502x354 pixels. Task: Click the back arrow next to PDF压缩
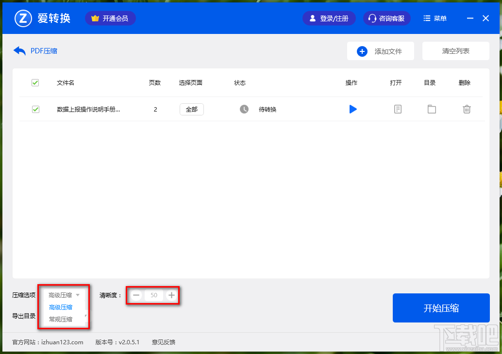point(18,50)
